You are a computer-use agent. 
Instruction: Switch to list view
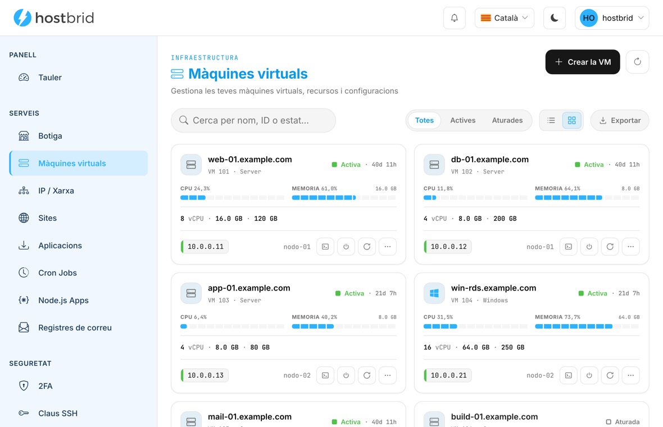click(551, 120)
